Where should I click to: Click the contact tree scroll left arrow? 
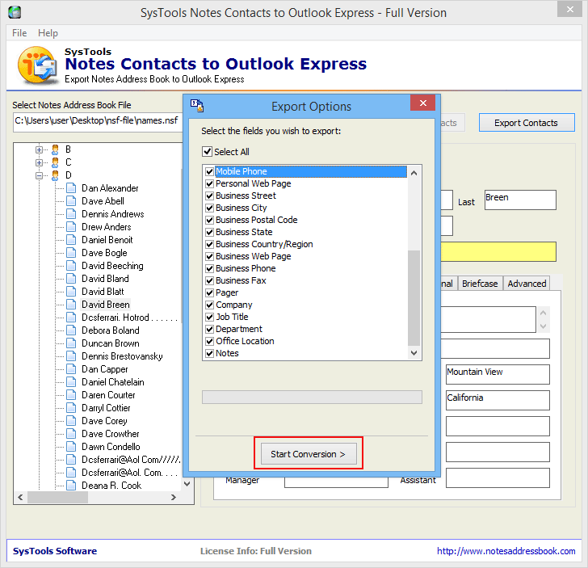click(x=21, y=497)
